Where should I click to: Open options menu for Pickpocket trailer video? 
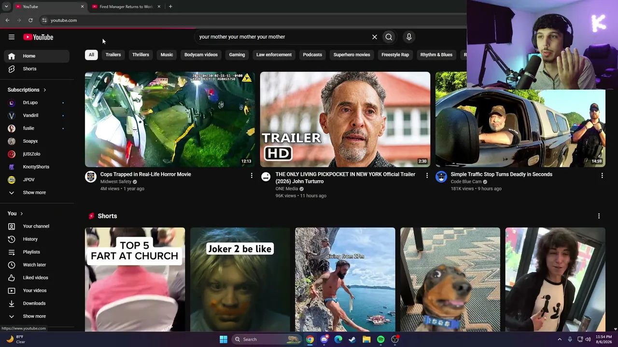(427, 176)
